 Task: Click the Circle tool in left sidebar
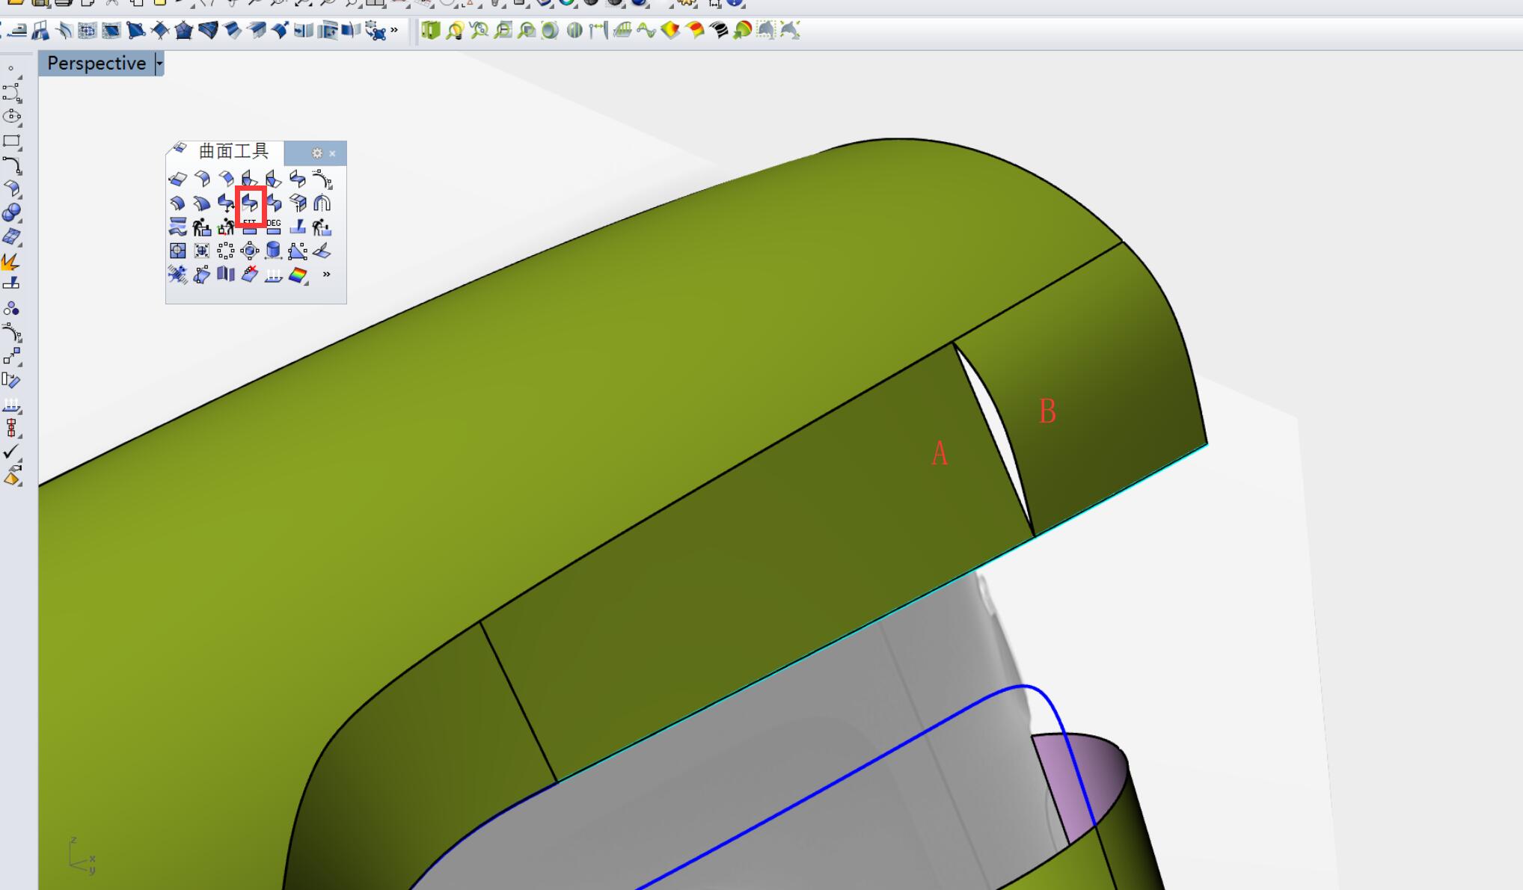click(11, 117)
